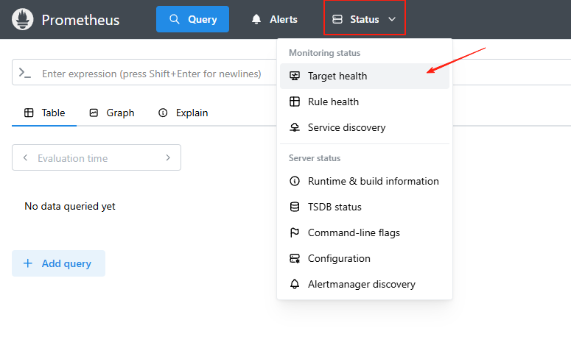This screenshot has height=359, width=571.
Task: Click the Graph tab chart icon
Action: pyautogui.click(x=94, y=113)
